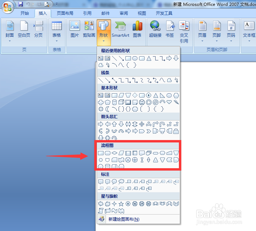The height and width of the screenshot is (231, 256).
Task: Select the flowchart process rectangle
Action: tap(101, 153)
